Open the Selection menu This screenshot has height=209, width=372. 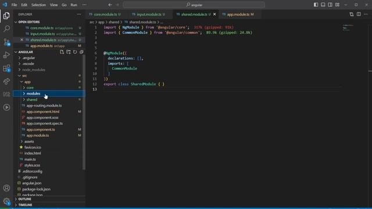38,5
